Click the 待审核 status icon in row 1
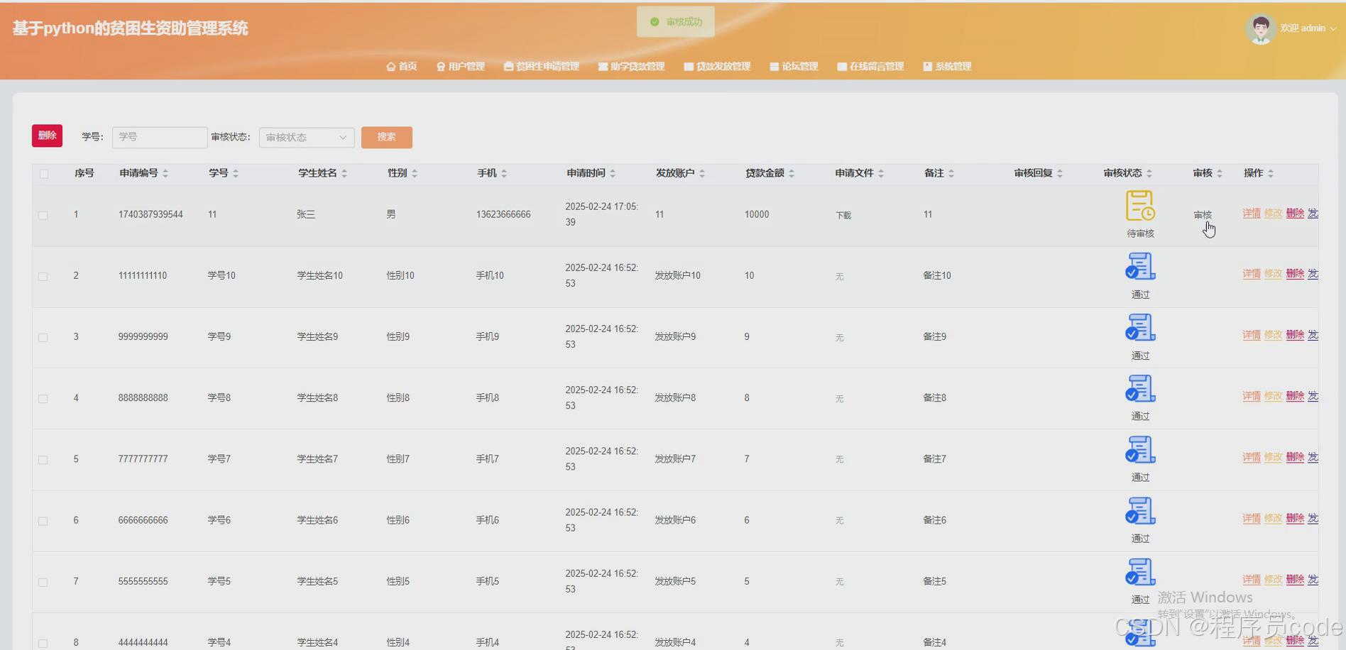The height and width of the screenshot is (650, 1346). 1140,206
